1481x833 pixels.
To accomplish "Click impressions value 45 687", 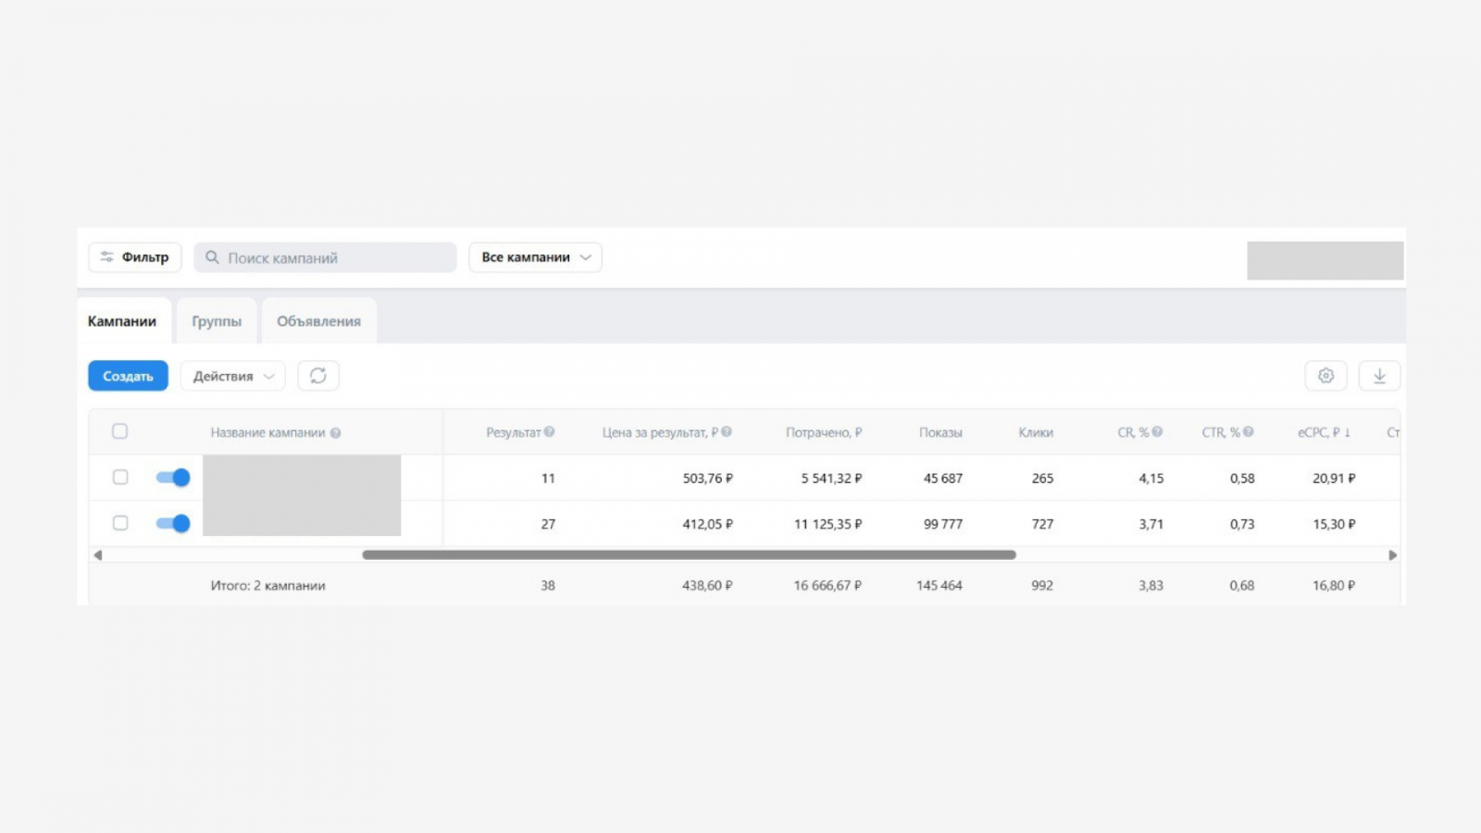I will click(943, 479).
